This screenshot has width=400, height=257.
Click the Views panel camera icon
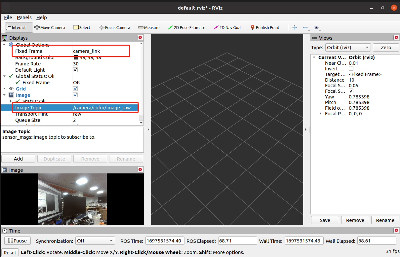click(x=314, y=38)
